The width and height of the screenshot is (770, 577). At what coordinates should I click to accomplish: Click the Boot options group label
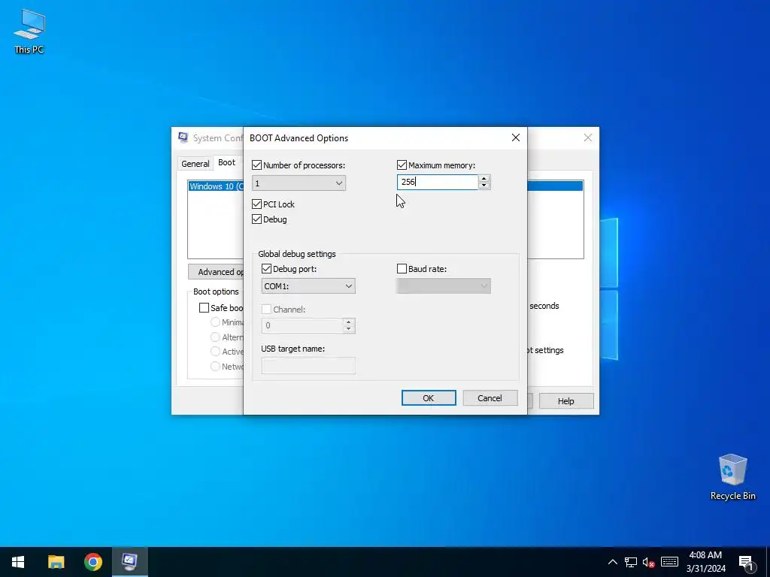pyautogui.click(x=216, y=292)
